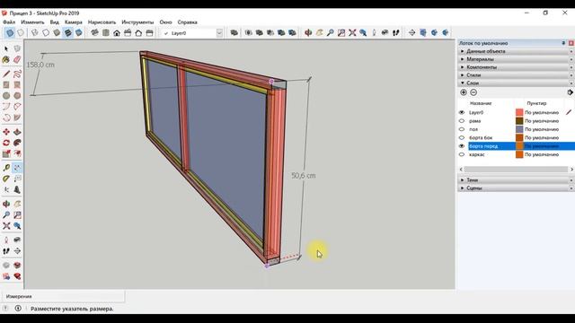Click the 50,6 cm dimension label
The height and width of the screenshot is (323, 575).
point(304,176)
